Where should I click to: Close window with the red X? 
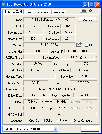point(98,4)
